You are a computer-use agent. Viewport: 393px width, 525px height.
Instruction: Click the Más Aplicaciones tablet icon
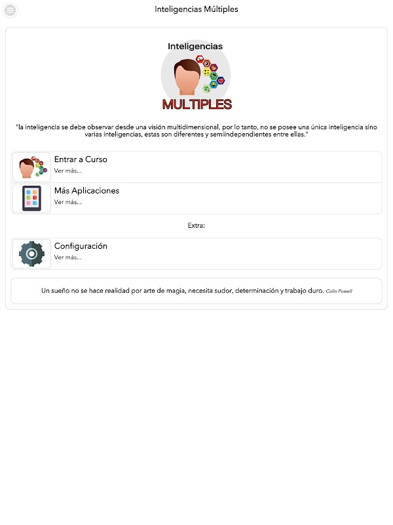(31, 198)
